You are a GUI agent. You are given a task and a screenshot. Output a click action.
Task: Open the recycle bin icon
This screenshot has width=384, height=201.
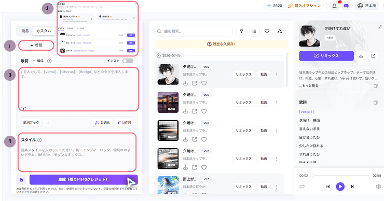coord(280,31)
